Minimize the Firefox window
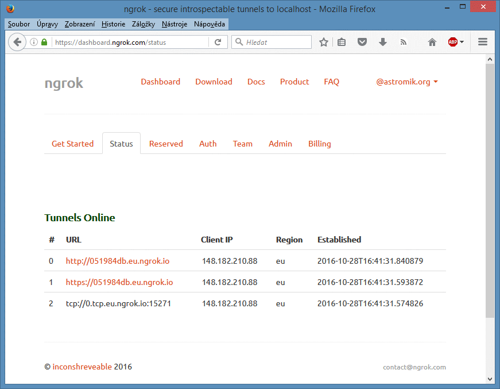 click(447, 7)
